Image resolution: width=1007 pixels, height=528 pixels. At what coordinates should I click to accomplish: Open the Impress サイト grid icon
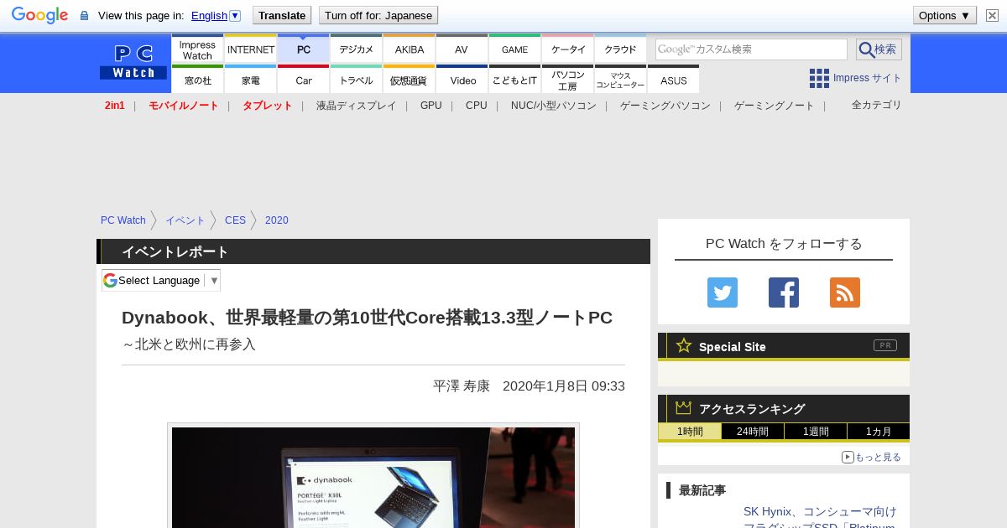pos(819,78)
